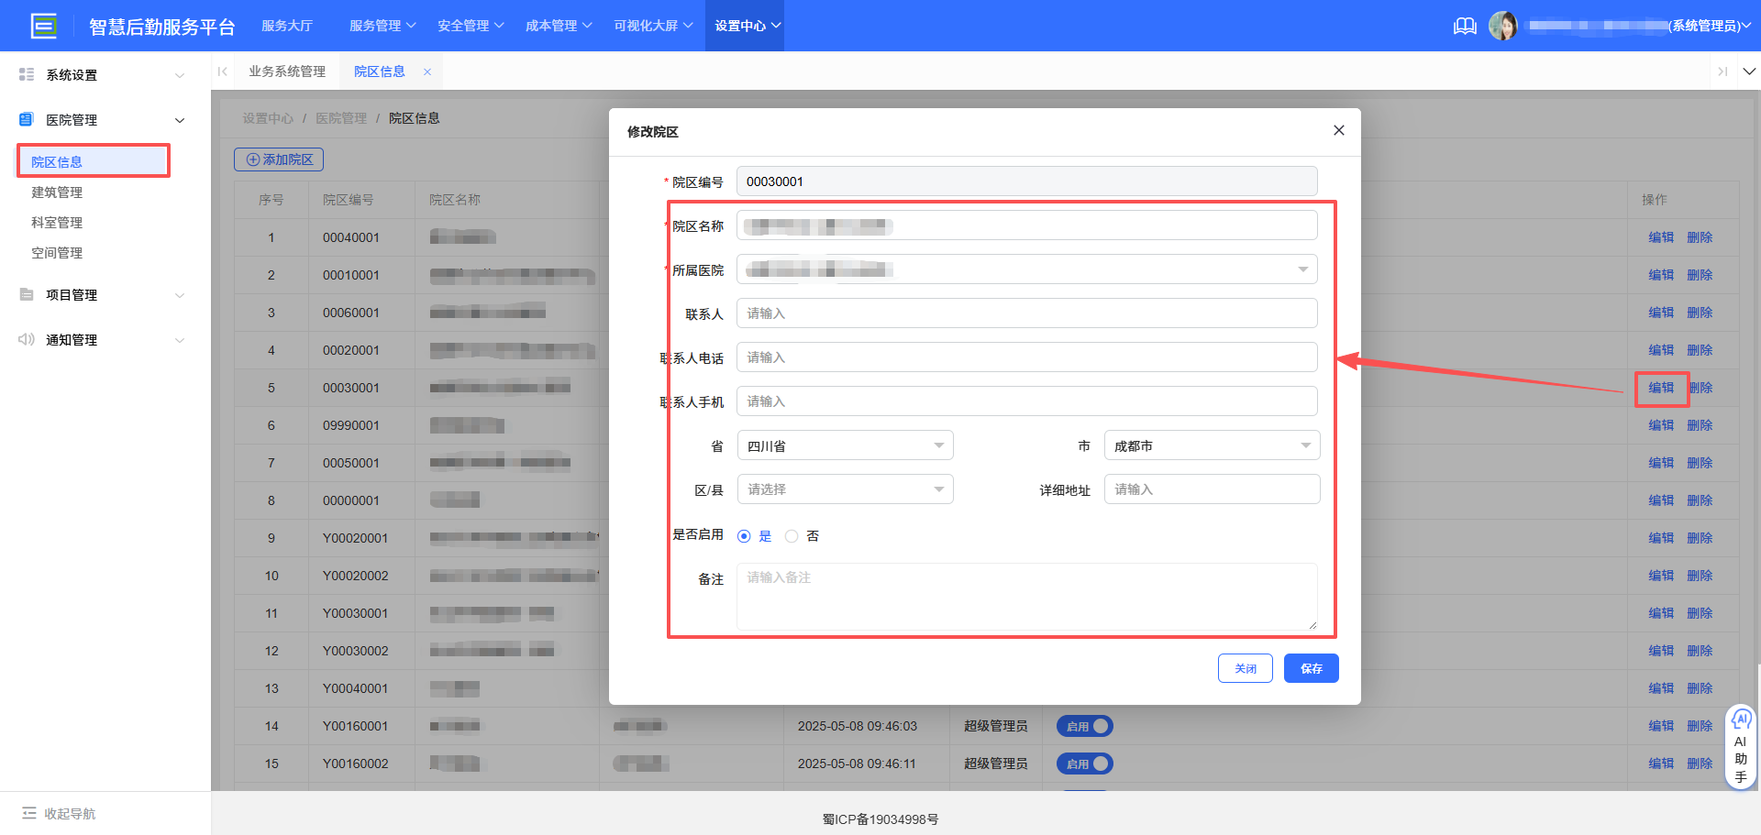Select the 否 radio for 是否启用
The width and height of the screenshot is (1761, 835).
pyautogui.click(x=792, y=535)
